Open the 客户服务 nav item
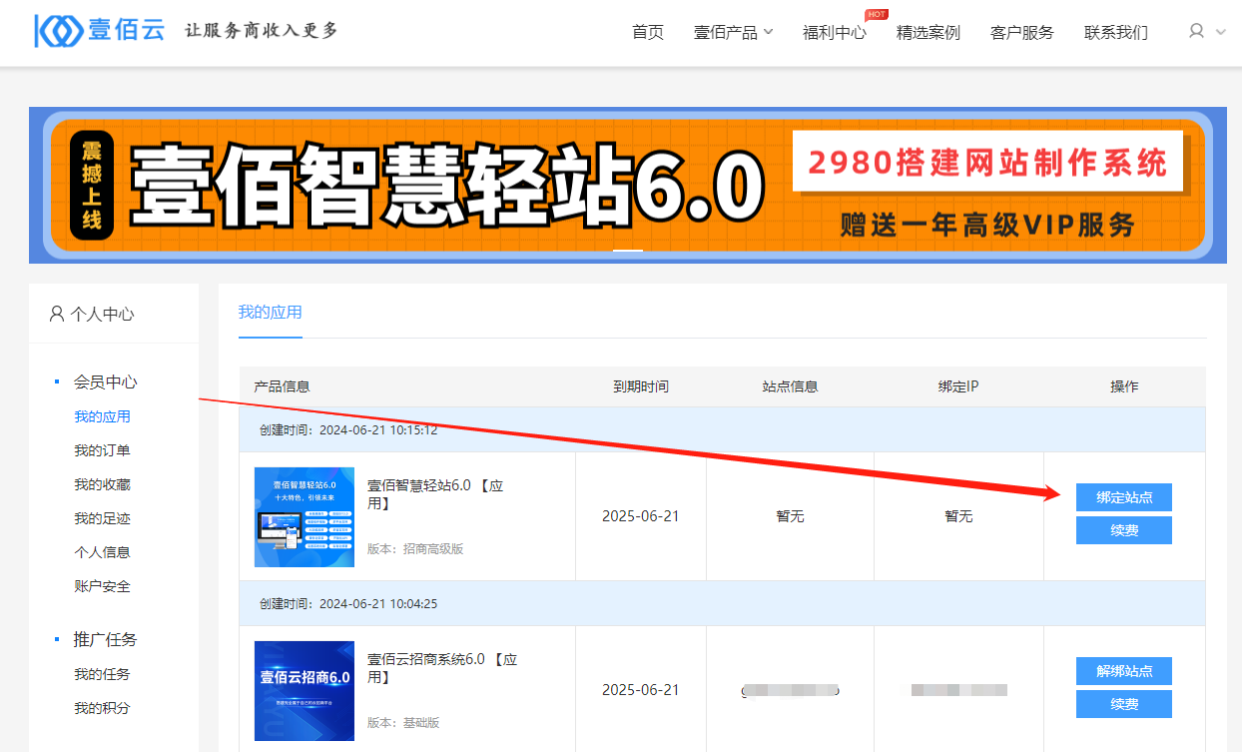The height and width of the screenshot is (752, 1242). (x=1022, y=32)
